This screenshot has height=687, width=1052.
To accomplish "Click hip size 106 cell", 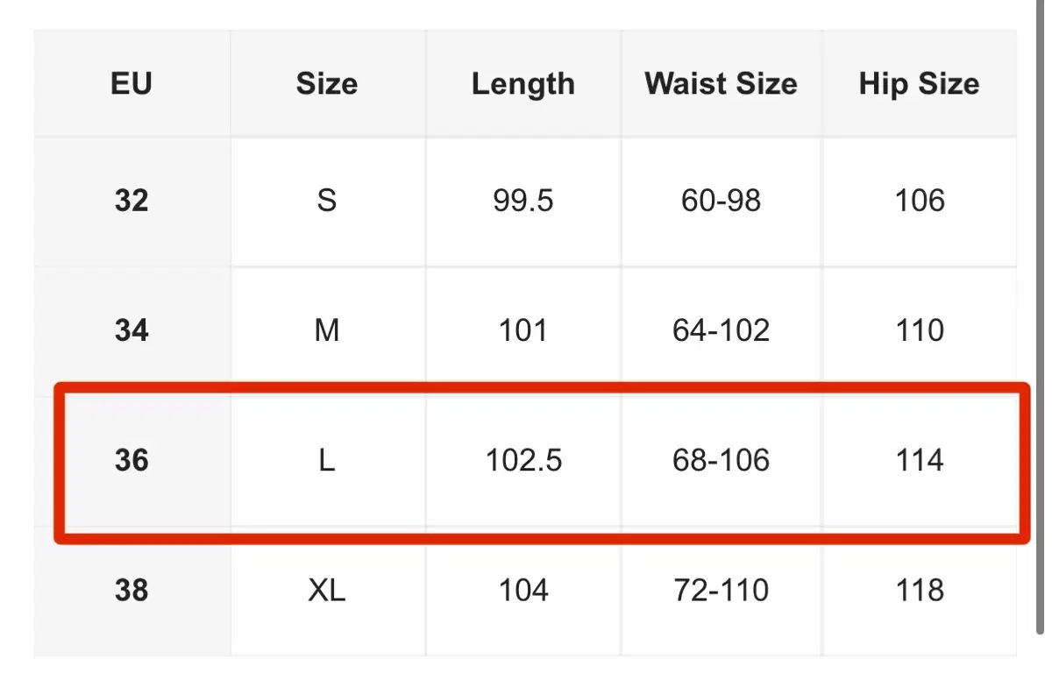I will point(919,201).
